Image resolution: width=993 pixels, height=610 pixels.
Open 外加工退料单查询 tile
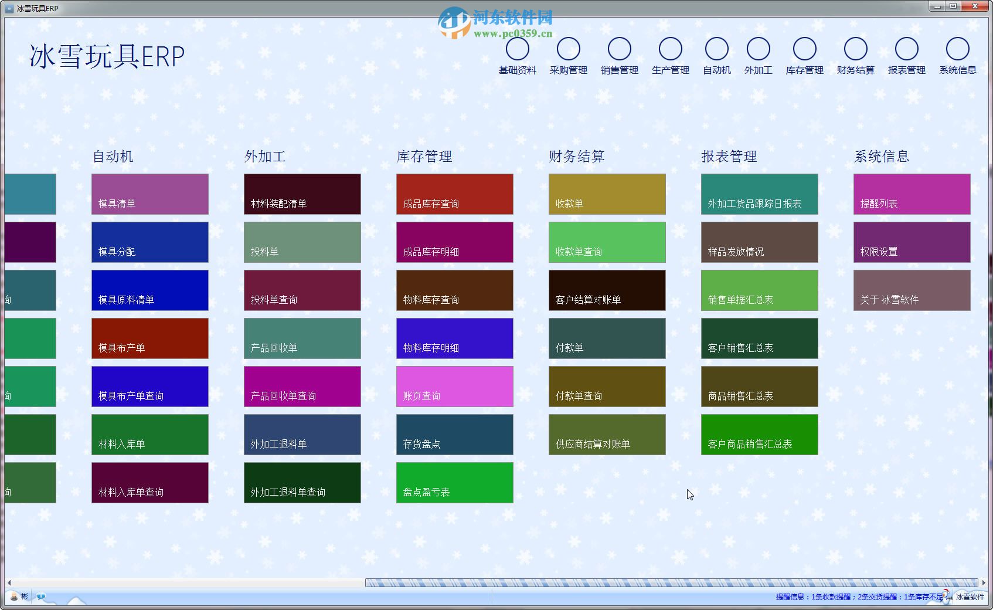[x=302, y=483]
